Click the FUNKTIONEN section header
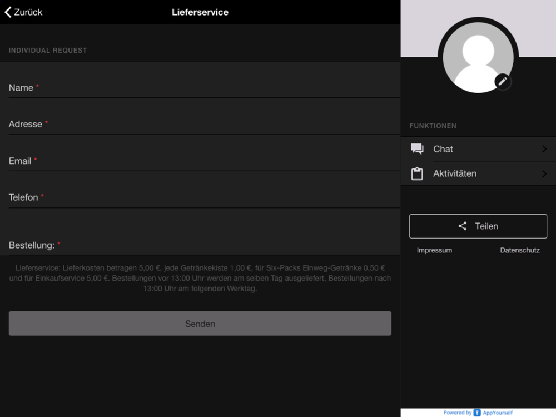Screen dimensions: 556x417 coord(433,126)
